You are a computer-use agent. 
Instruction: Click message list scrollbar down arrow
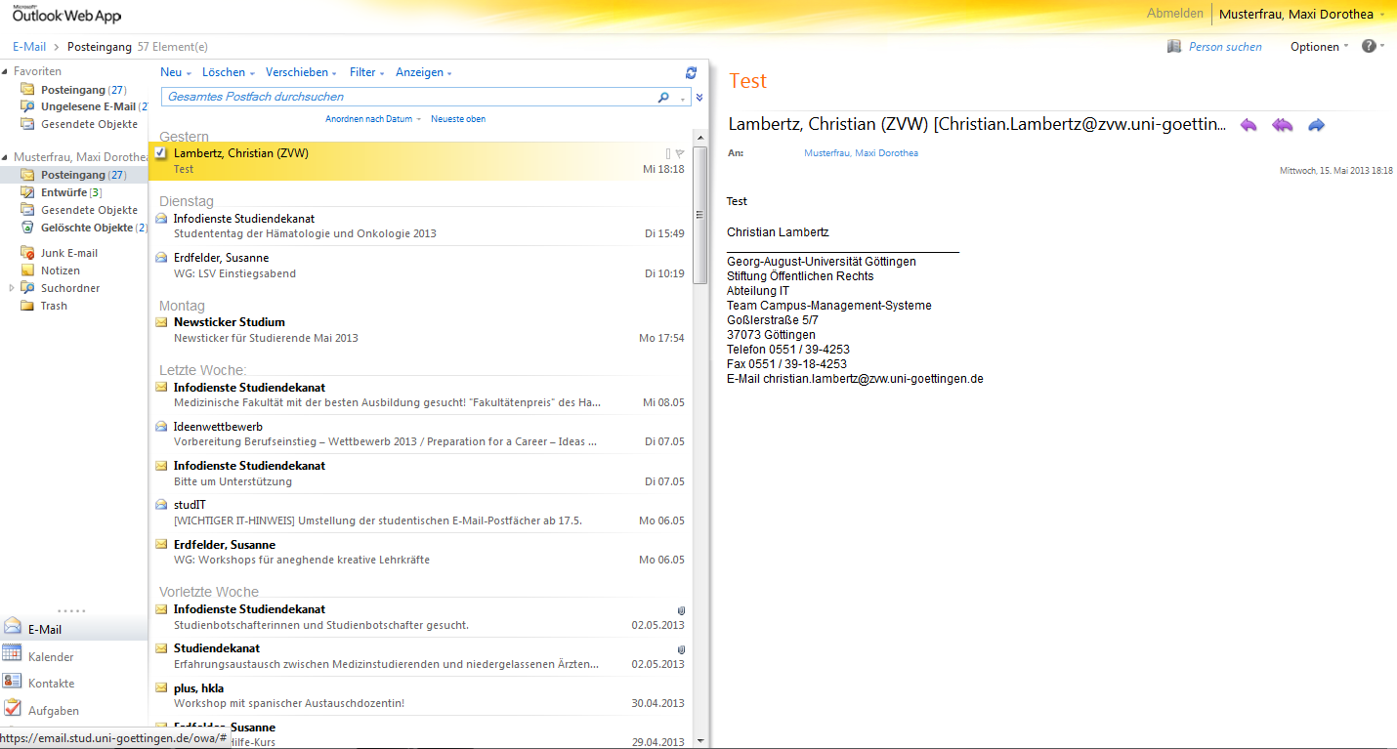[699, 741]
